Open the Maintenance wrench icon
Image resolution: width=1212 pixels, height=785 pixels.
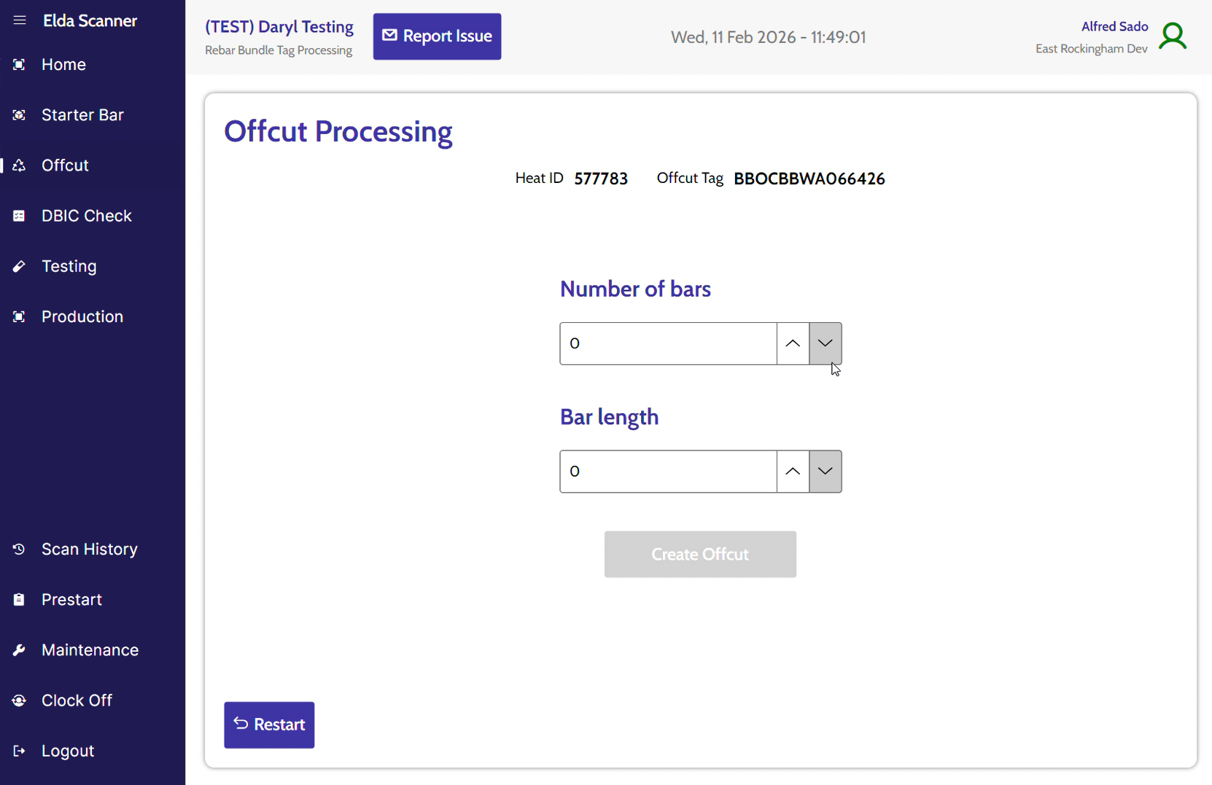point(20,650)
